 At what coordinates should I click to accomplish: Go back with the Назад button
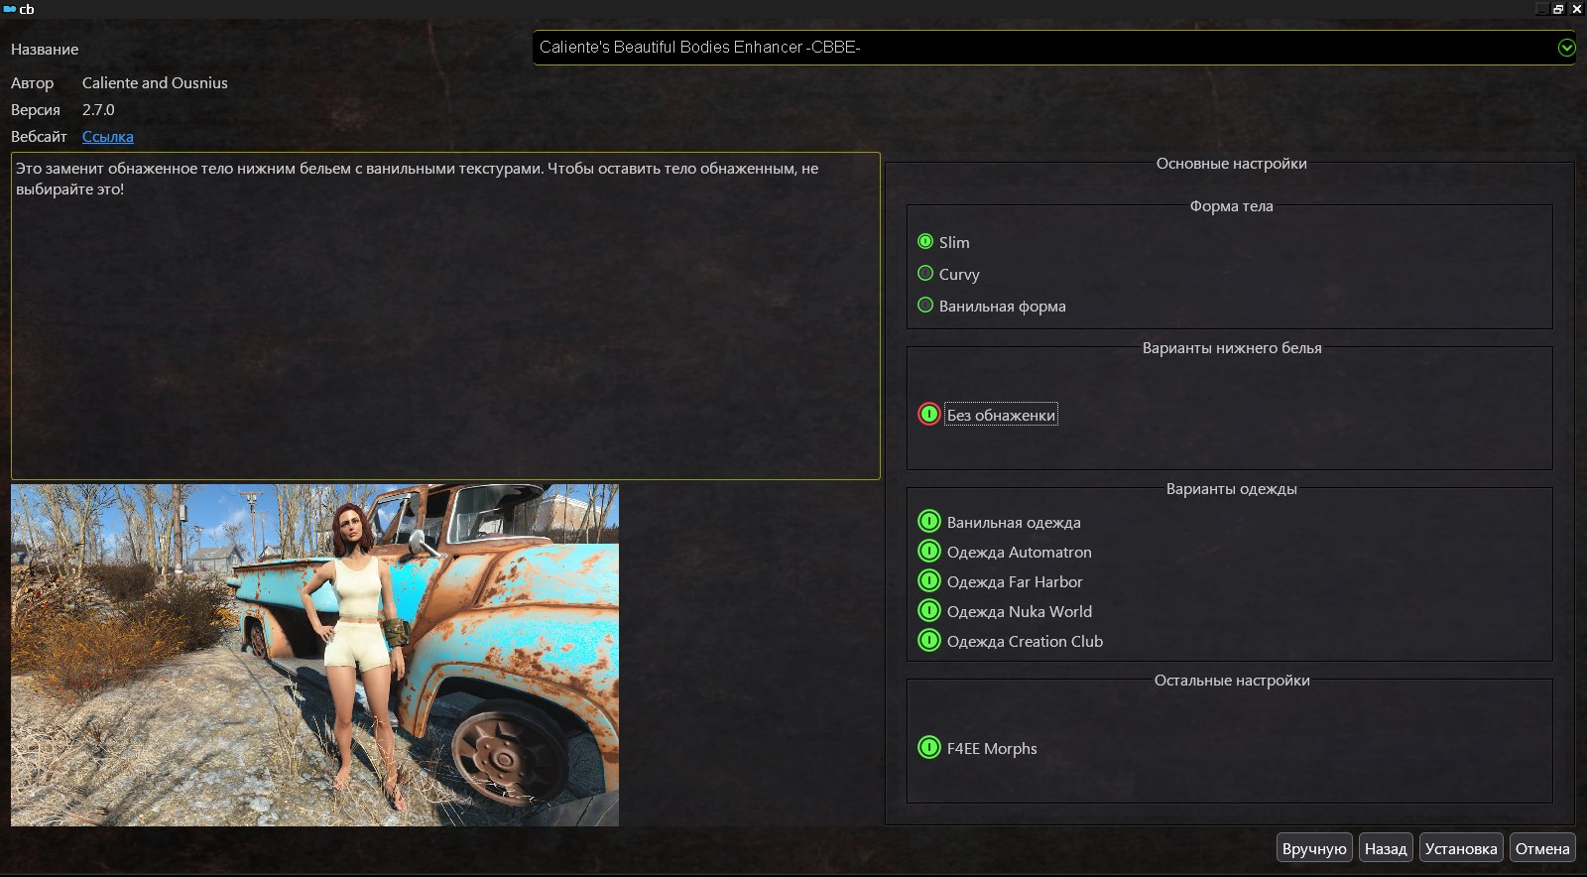pos(1386,848)
